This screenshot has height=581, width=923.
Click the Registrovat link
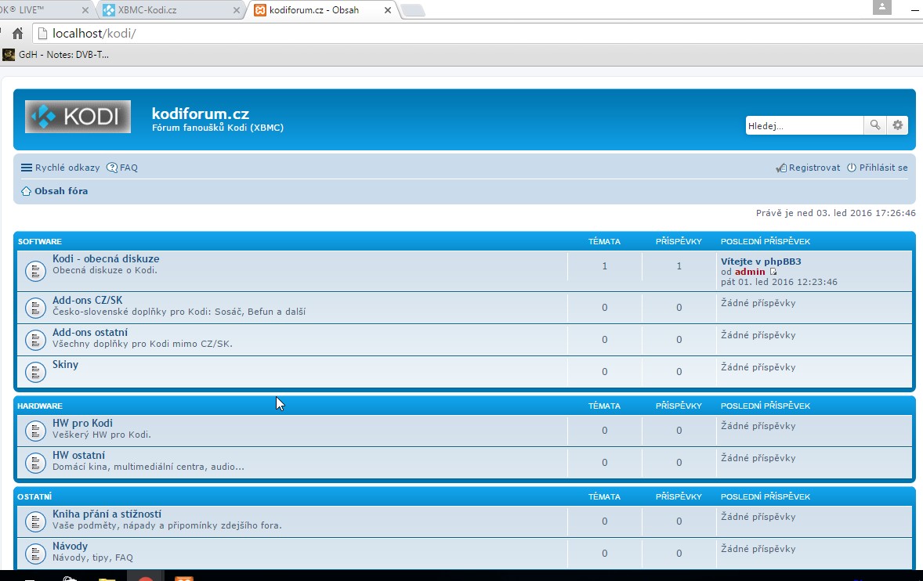coord(813,168)
